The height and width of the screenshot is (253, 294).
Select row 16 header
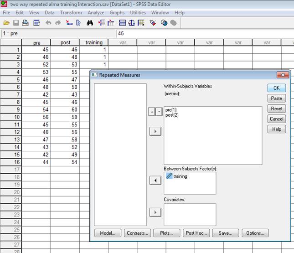[x=11, y=162]
